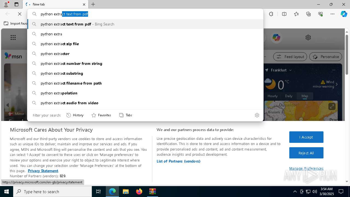Select suggestion python extra
This screenshot has height=197, width=350.
click(145, 34)
